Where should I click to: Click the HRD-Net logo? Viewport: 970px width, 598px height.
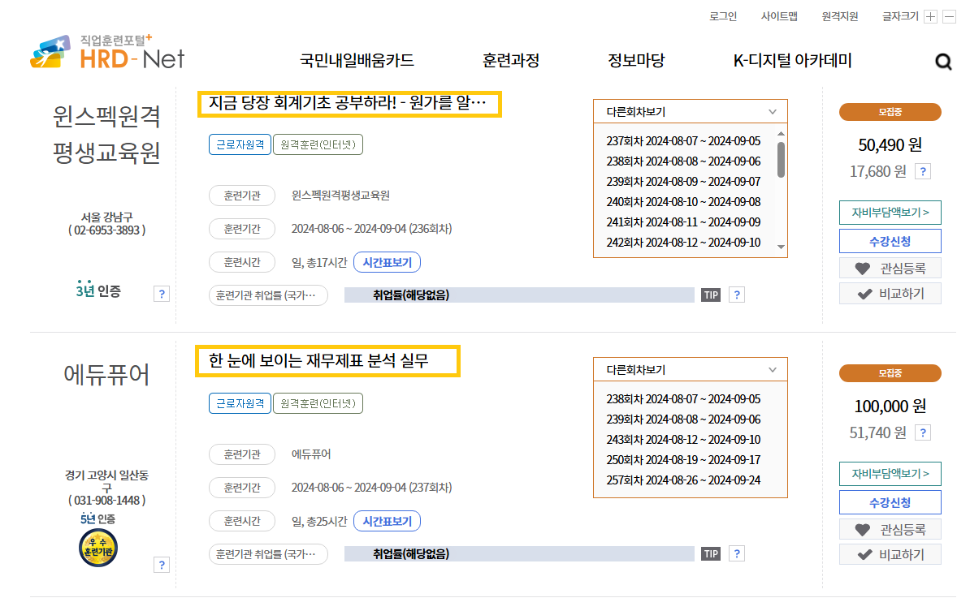pyautogui.click(x=107, y=52)
